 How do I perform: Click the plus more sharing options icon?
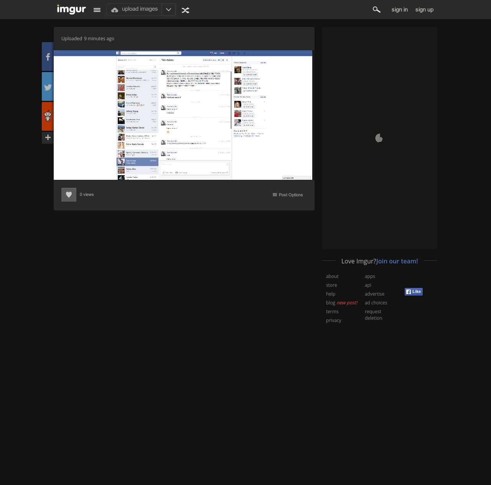click(x=48, y=138)
